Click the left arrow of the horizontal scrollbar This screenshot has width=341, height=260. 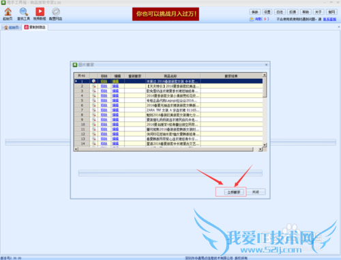tap(76, 149)
